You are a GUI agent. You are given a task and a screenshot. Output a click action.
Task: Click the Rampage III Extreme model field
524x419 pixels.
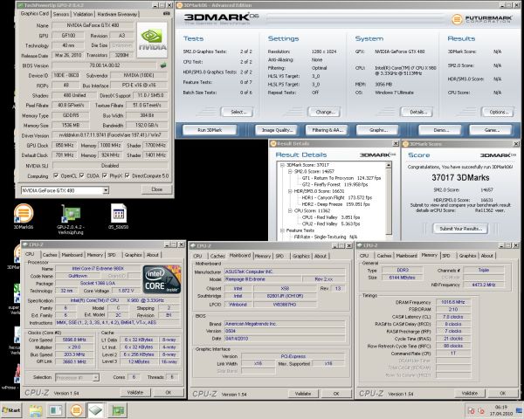263,279
